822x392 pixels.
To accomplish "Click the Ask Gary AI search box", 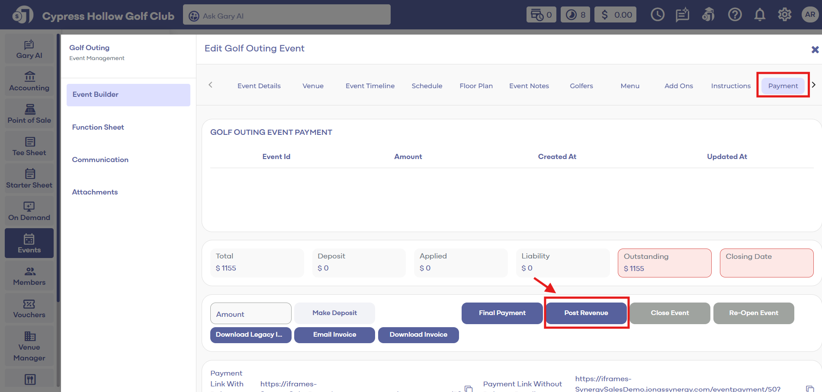I will click(x=286, y=15).
